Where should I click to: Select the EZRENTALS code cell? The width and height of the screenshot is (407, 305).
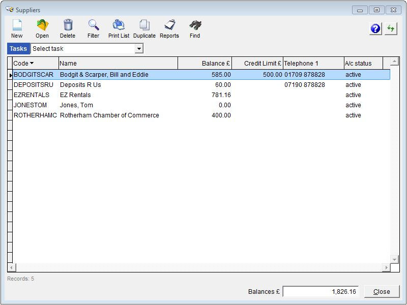(x=36, y=95)
